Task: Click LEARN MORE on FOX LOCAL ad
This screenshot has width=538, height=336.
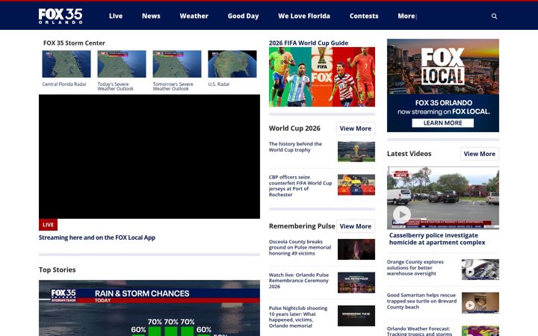Action: pos(442,123)
